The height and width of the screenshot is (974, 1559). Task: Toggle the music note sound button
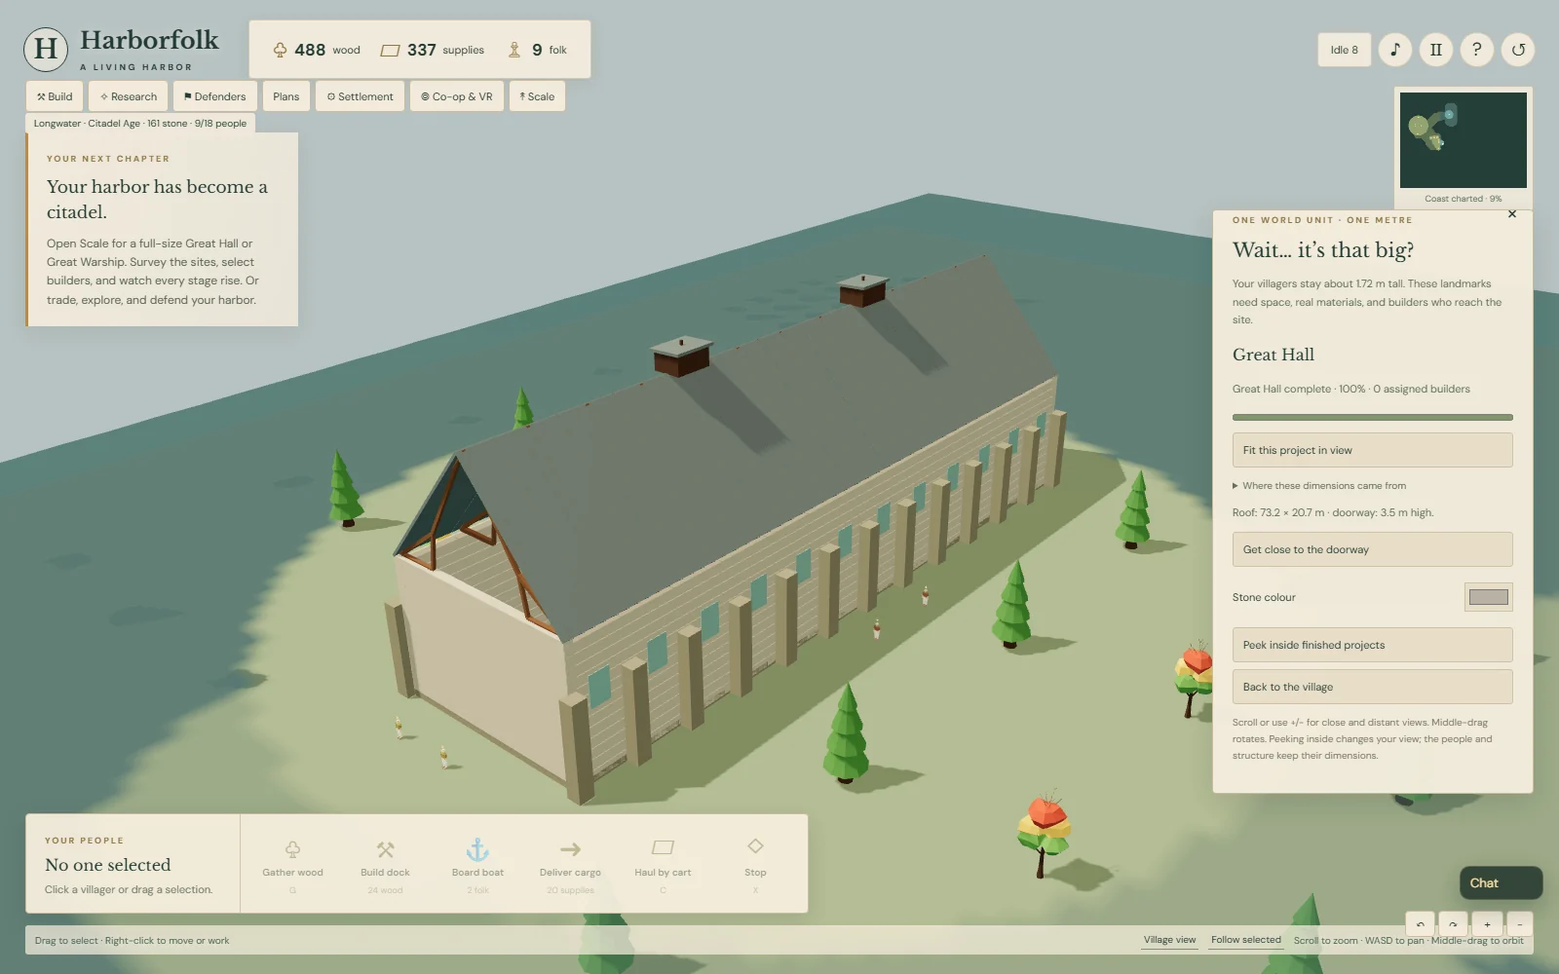[x=1395, y=50]
